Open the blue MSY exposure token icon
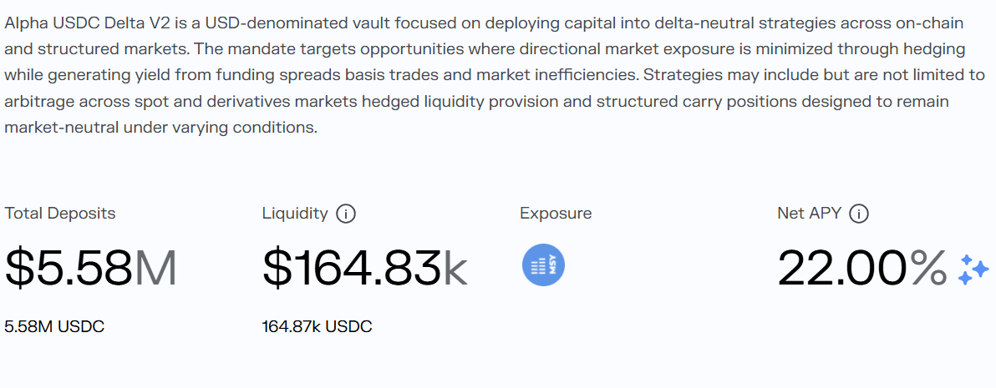This screenshot has width=996, height=388. (544, 265)
